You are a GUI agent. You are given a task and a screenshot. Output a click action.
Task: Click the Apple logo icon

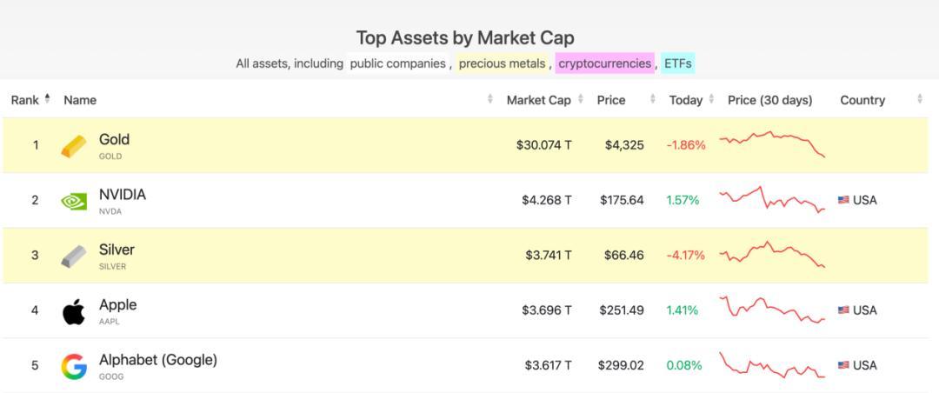74,310
